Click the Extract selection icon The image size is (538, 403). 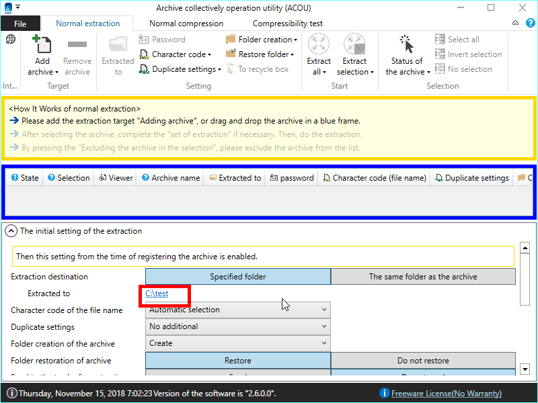pyautogui.click(x=354, y=46)
